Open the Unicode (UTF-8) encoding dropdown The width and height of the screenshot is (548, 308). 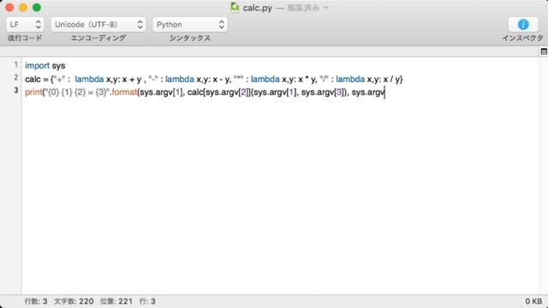[x=98, y=25]
